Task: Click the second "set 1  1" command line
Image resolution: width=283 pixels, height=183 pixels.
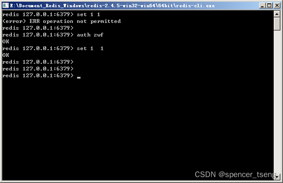Action: point(53,48)
